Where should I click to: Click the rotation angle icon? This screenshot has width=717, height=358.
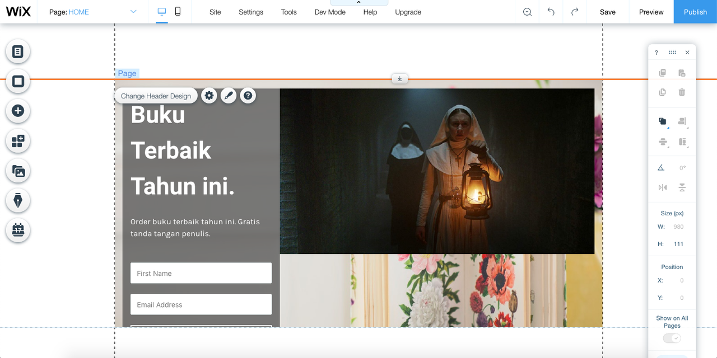pos(661,168)
